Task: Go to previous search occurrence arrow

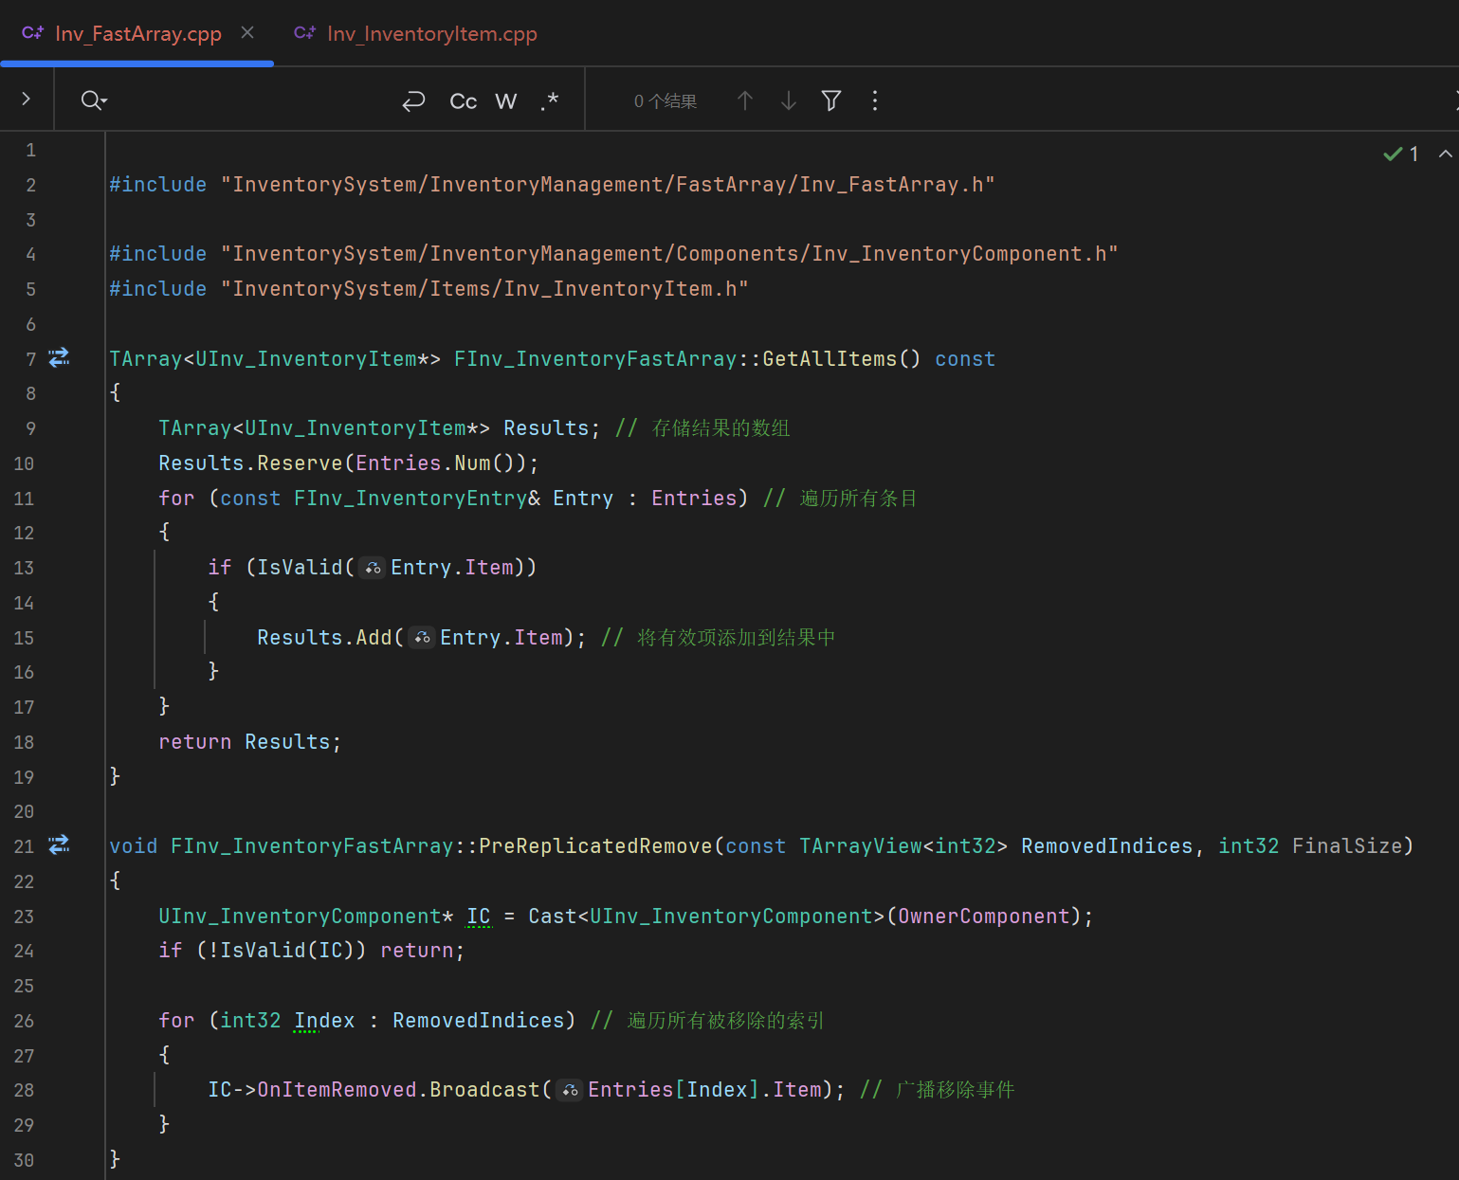Action: click(745, 100)
